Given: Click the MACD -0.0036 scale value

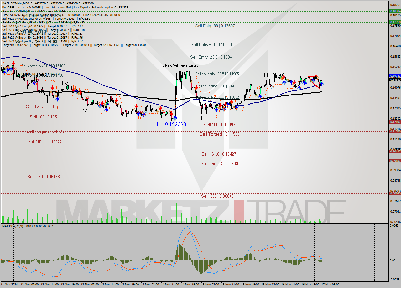Looking at the screenshot, I should click(394, 279).
